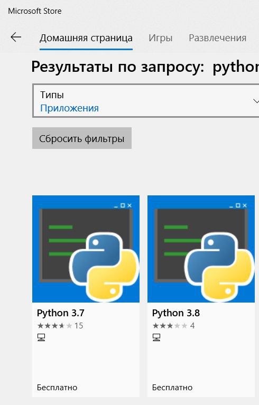The width and height of the screenshot is (259, 405).
Task: Click Сбросить фильтры button
Action: point(82,138)
